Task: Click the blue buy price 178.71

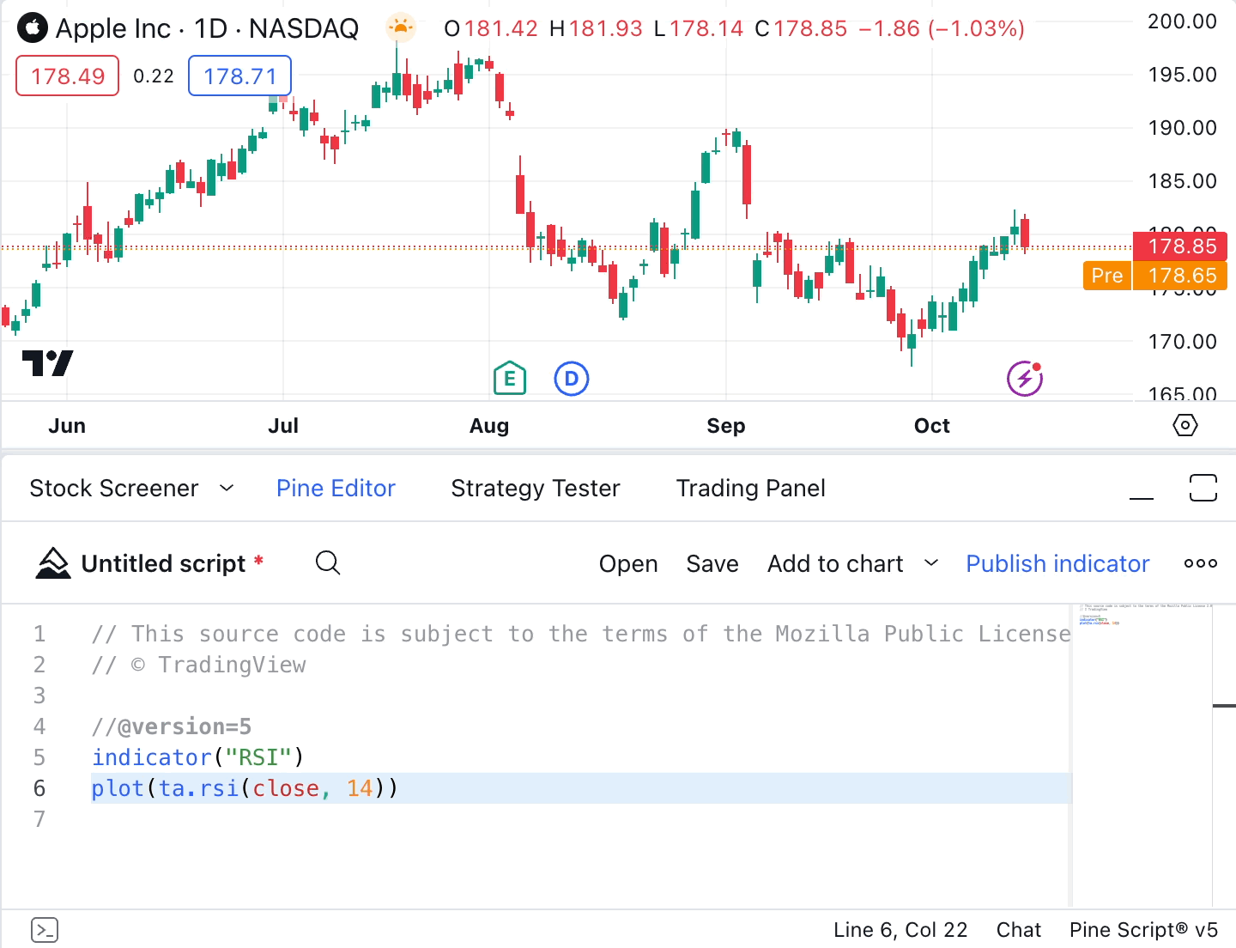Action: pyautogui.click(x=240, y=76)
